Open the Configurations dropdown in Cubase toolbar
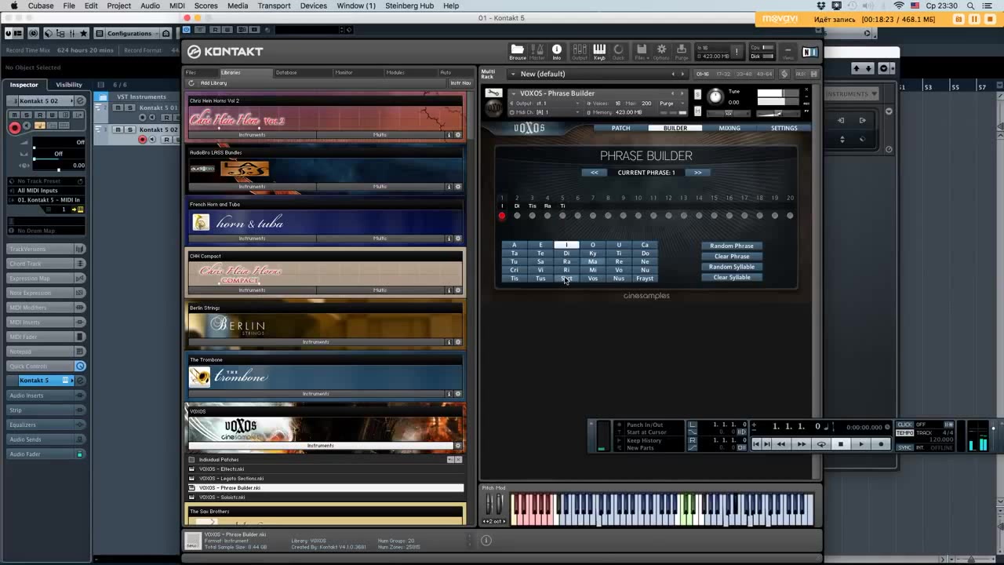1004x565 pixels. 134,33
